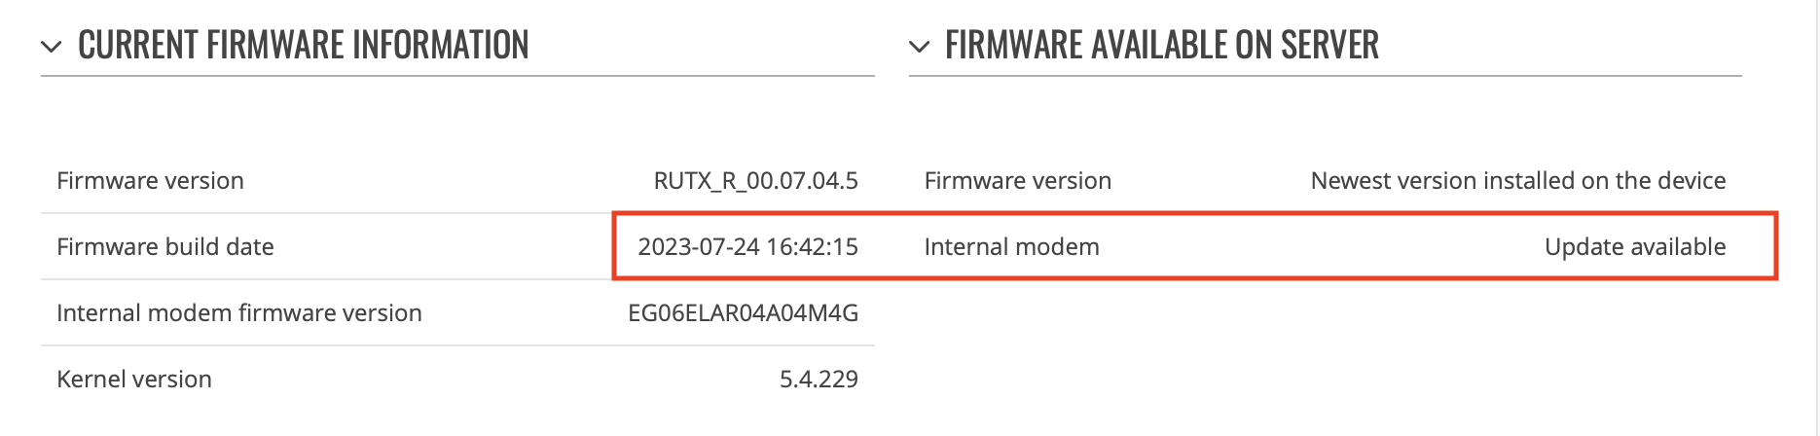This screenshot has height=436, width=1820.
Task: Click the Internal modem update row on server
Action: (x=1326, y=246)
